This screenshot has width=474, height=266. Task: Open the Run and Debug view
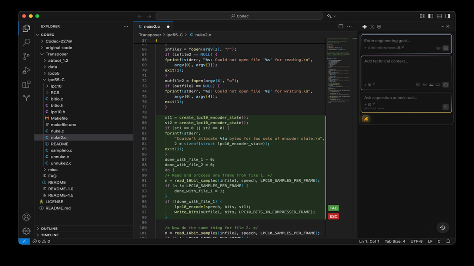click(x=26, y=70)
